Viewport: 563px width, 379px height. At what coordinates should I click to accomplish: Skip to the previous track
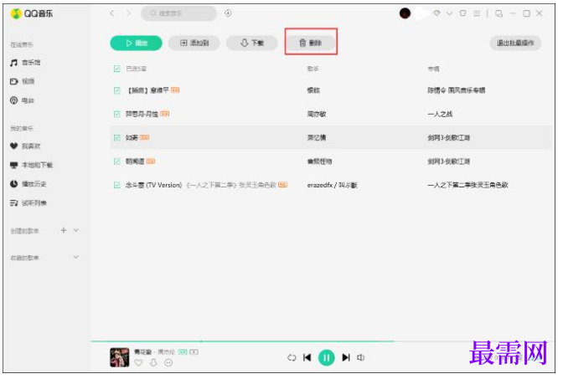tap(307, 357)
